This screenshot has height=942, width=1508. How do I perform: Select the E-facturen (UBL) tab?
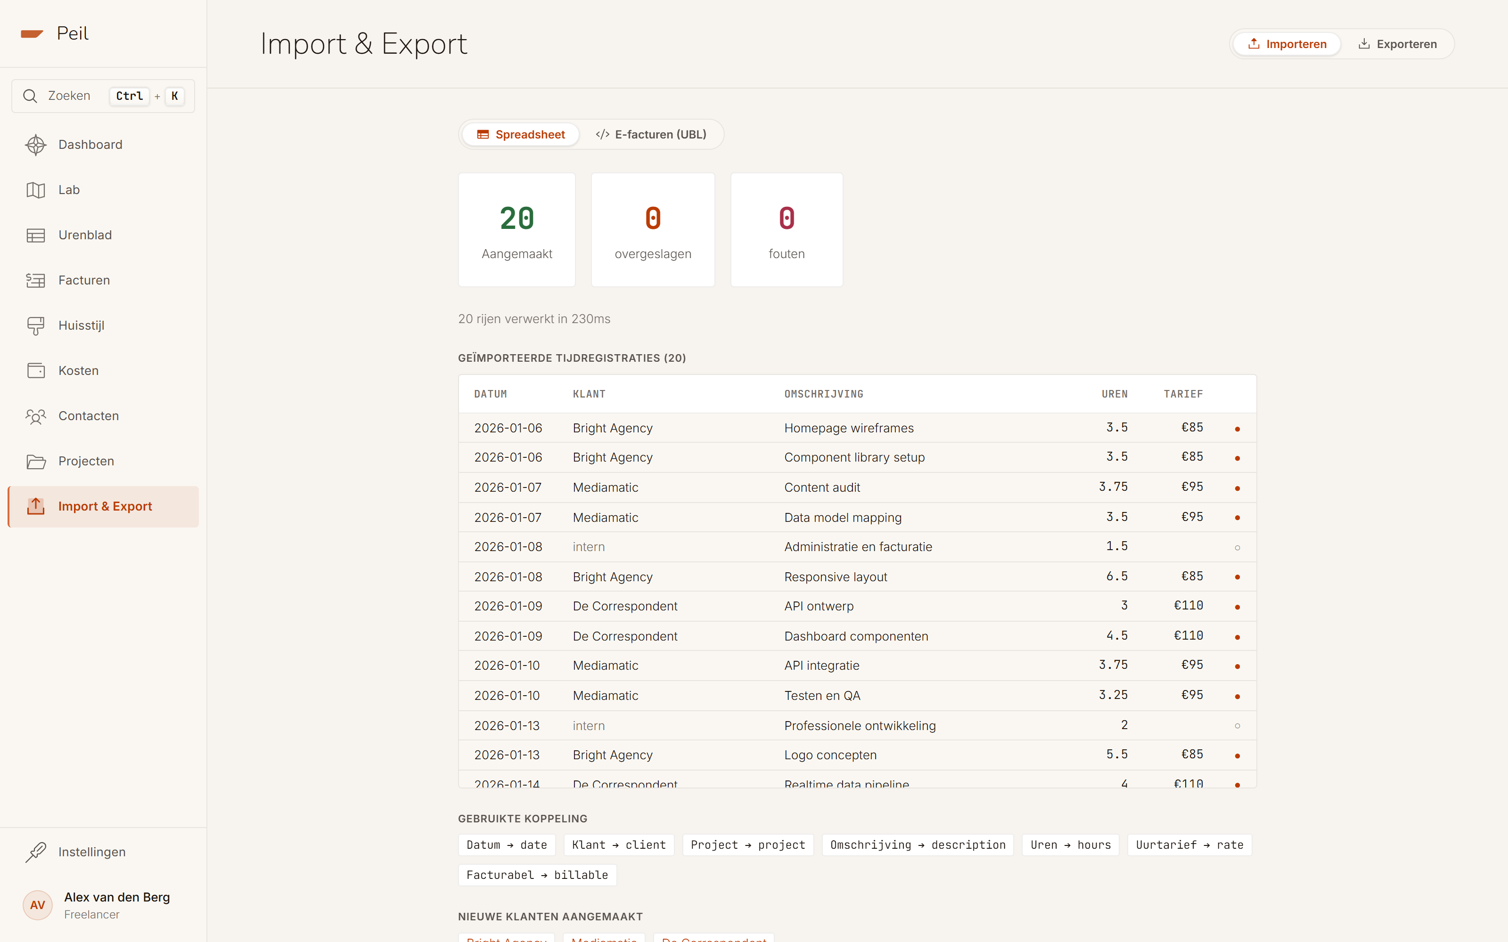click(x=650, y=135)
